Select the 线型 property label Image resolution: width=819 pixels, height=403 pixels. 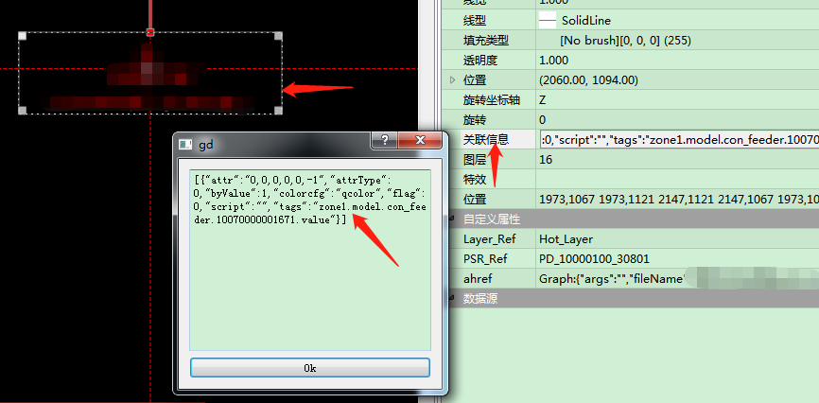pyautogui.click(x=474, y=21)
